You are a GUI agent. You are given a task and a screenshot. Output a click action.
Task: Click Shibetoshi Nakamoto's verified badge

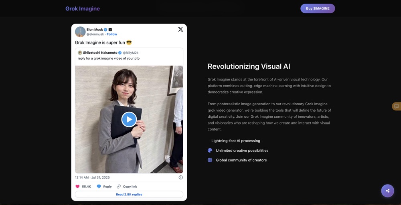pyautogui.click(x=119, y=52)
